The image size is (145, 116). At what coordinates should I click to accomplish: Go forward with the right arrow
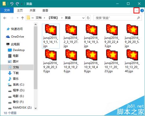tap(12, 18)
